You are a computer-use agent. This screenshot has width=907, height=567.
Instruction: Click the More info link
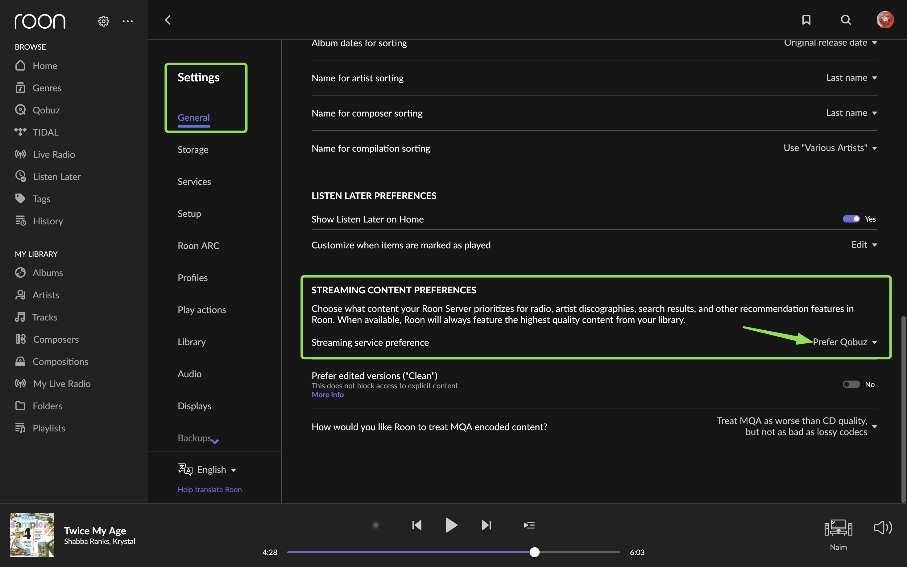pos(327,394)
